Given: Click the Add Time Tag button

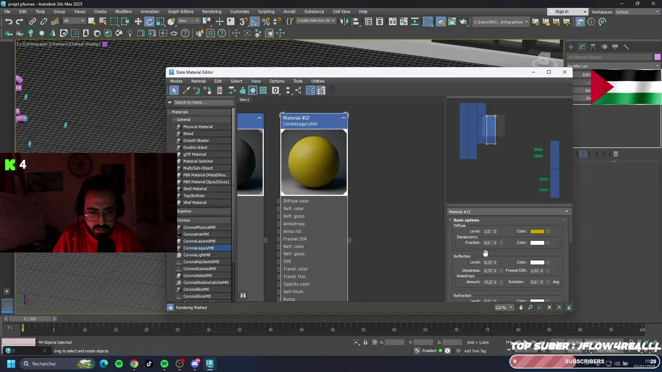Looking at the screenshot, I should point(475,351).
